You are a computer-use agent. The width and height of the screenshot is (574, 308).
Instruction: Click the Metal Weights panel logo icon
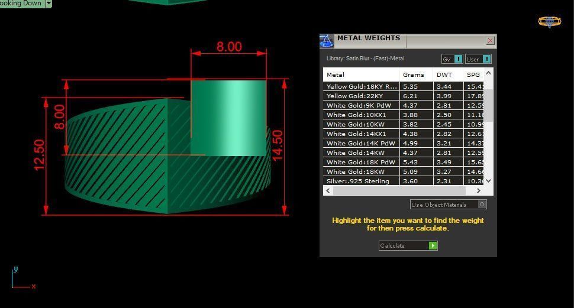tap(327, 41)
